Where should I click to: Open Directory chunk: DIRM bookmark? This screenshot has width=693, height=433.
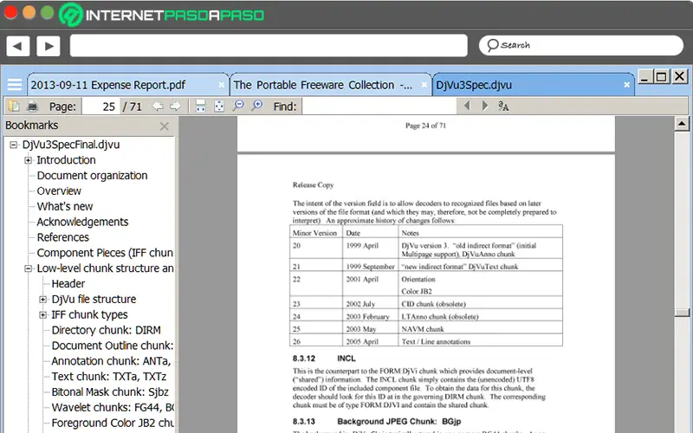tap(106, 331)
